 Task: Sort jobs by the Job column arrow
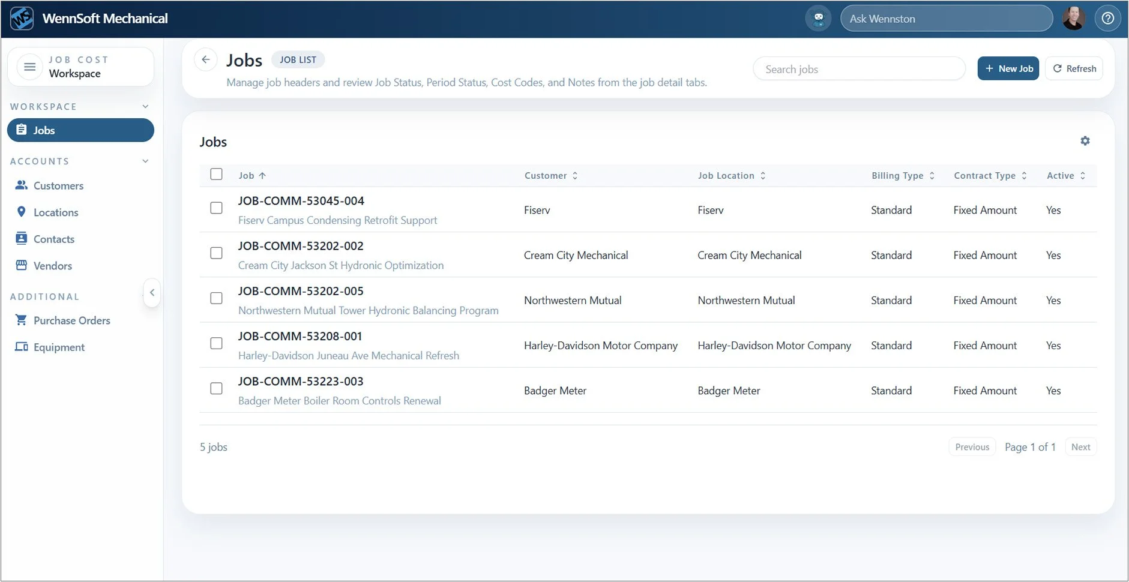[x=262, y=176]
